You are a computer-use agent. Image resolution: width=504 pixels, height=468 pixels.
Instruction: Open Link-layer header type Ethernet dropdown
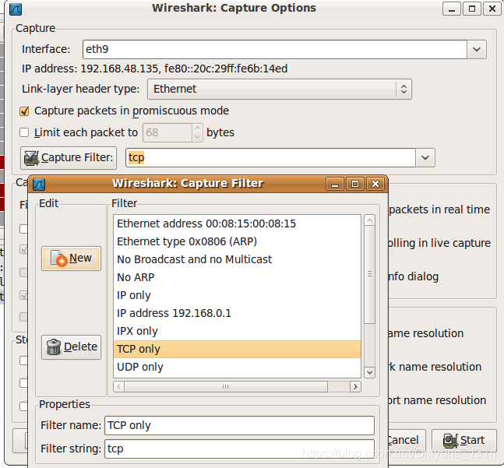(280, 89)
